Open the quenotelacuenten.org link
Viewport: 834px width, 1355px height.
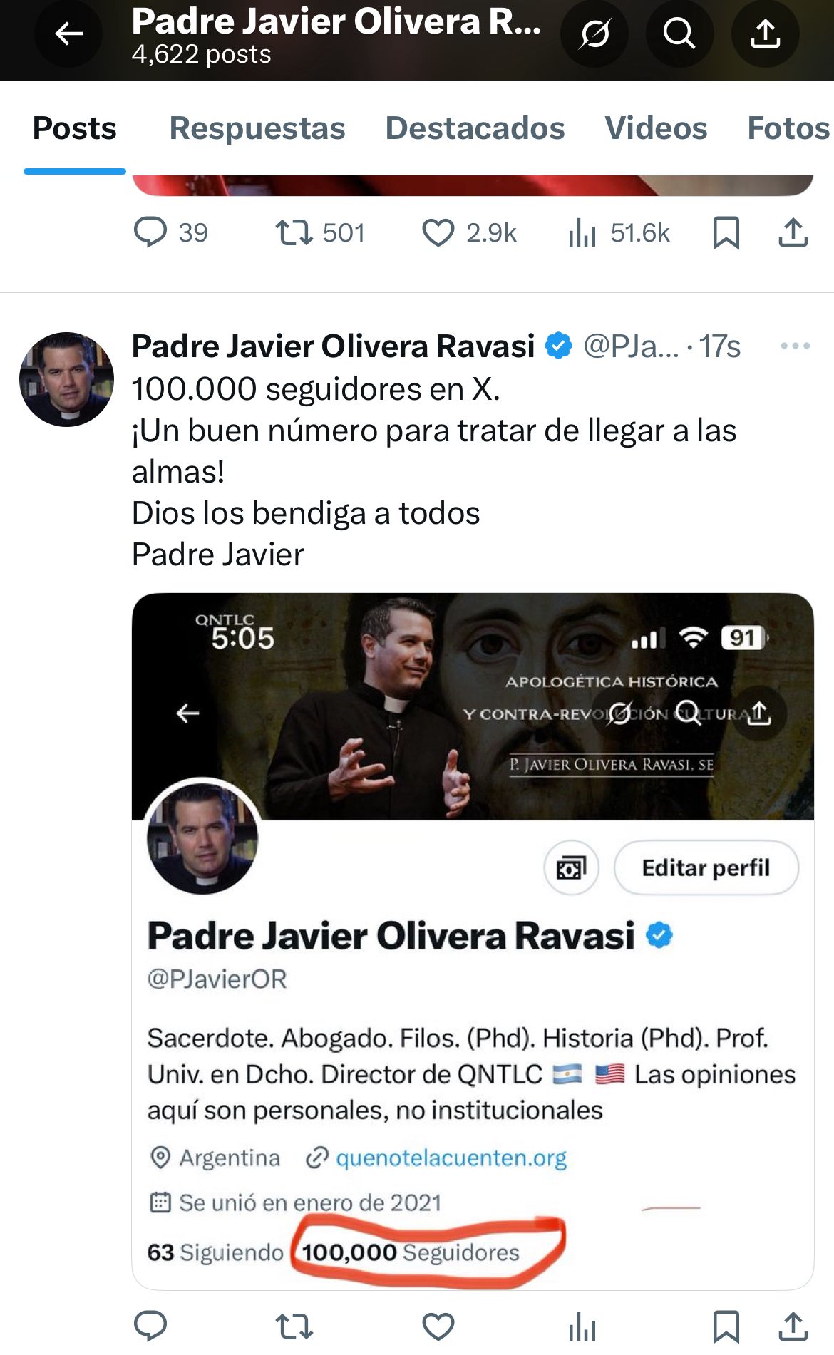451,1158
